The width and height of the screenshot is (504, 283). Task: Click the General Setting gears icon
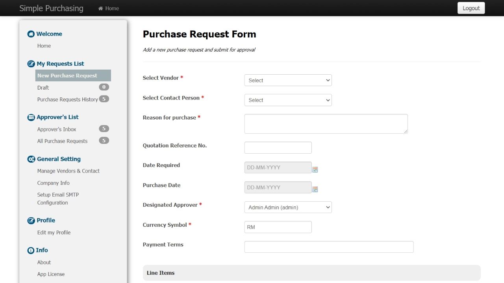pyautogui.click(x=31, y=159)
